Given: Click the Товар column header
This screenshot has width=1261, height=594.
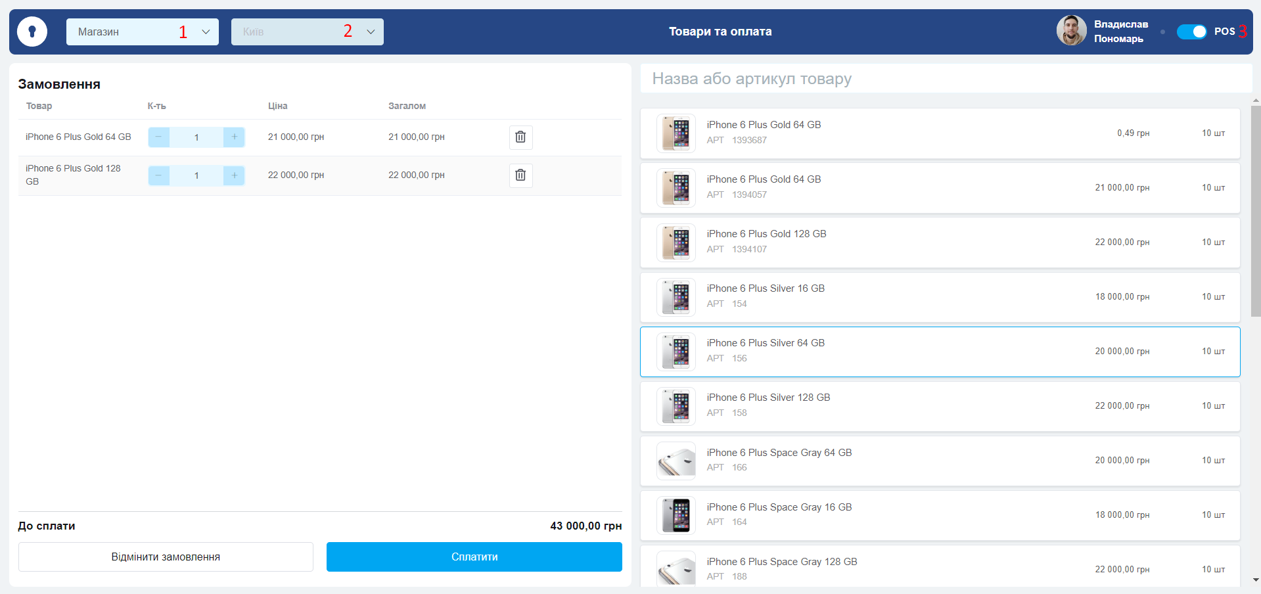Looking at the screenshot, I should click(39, 106).
